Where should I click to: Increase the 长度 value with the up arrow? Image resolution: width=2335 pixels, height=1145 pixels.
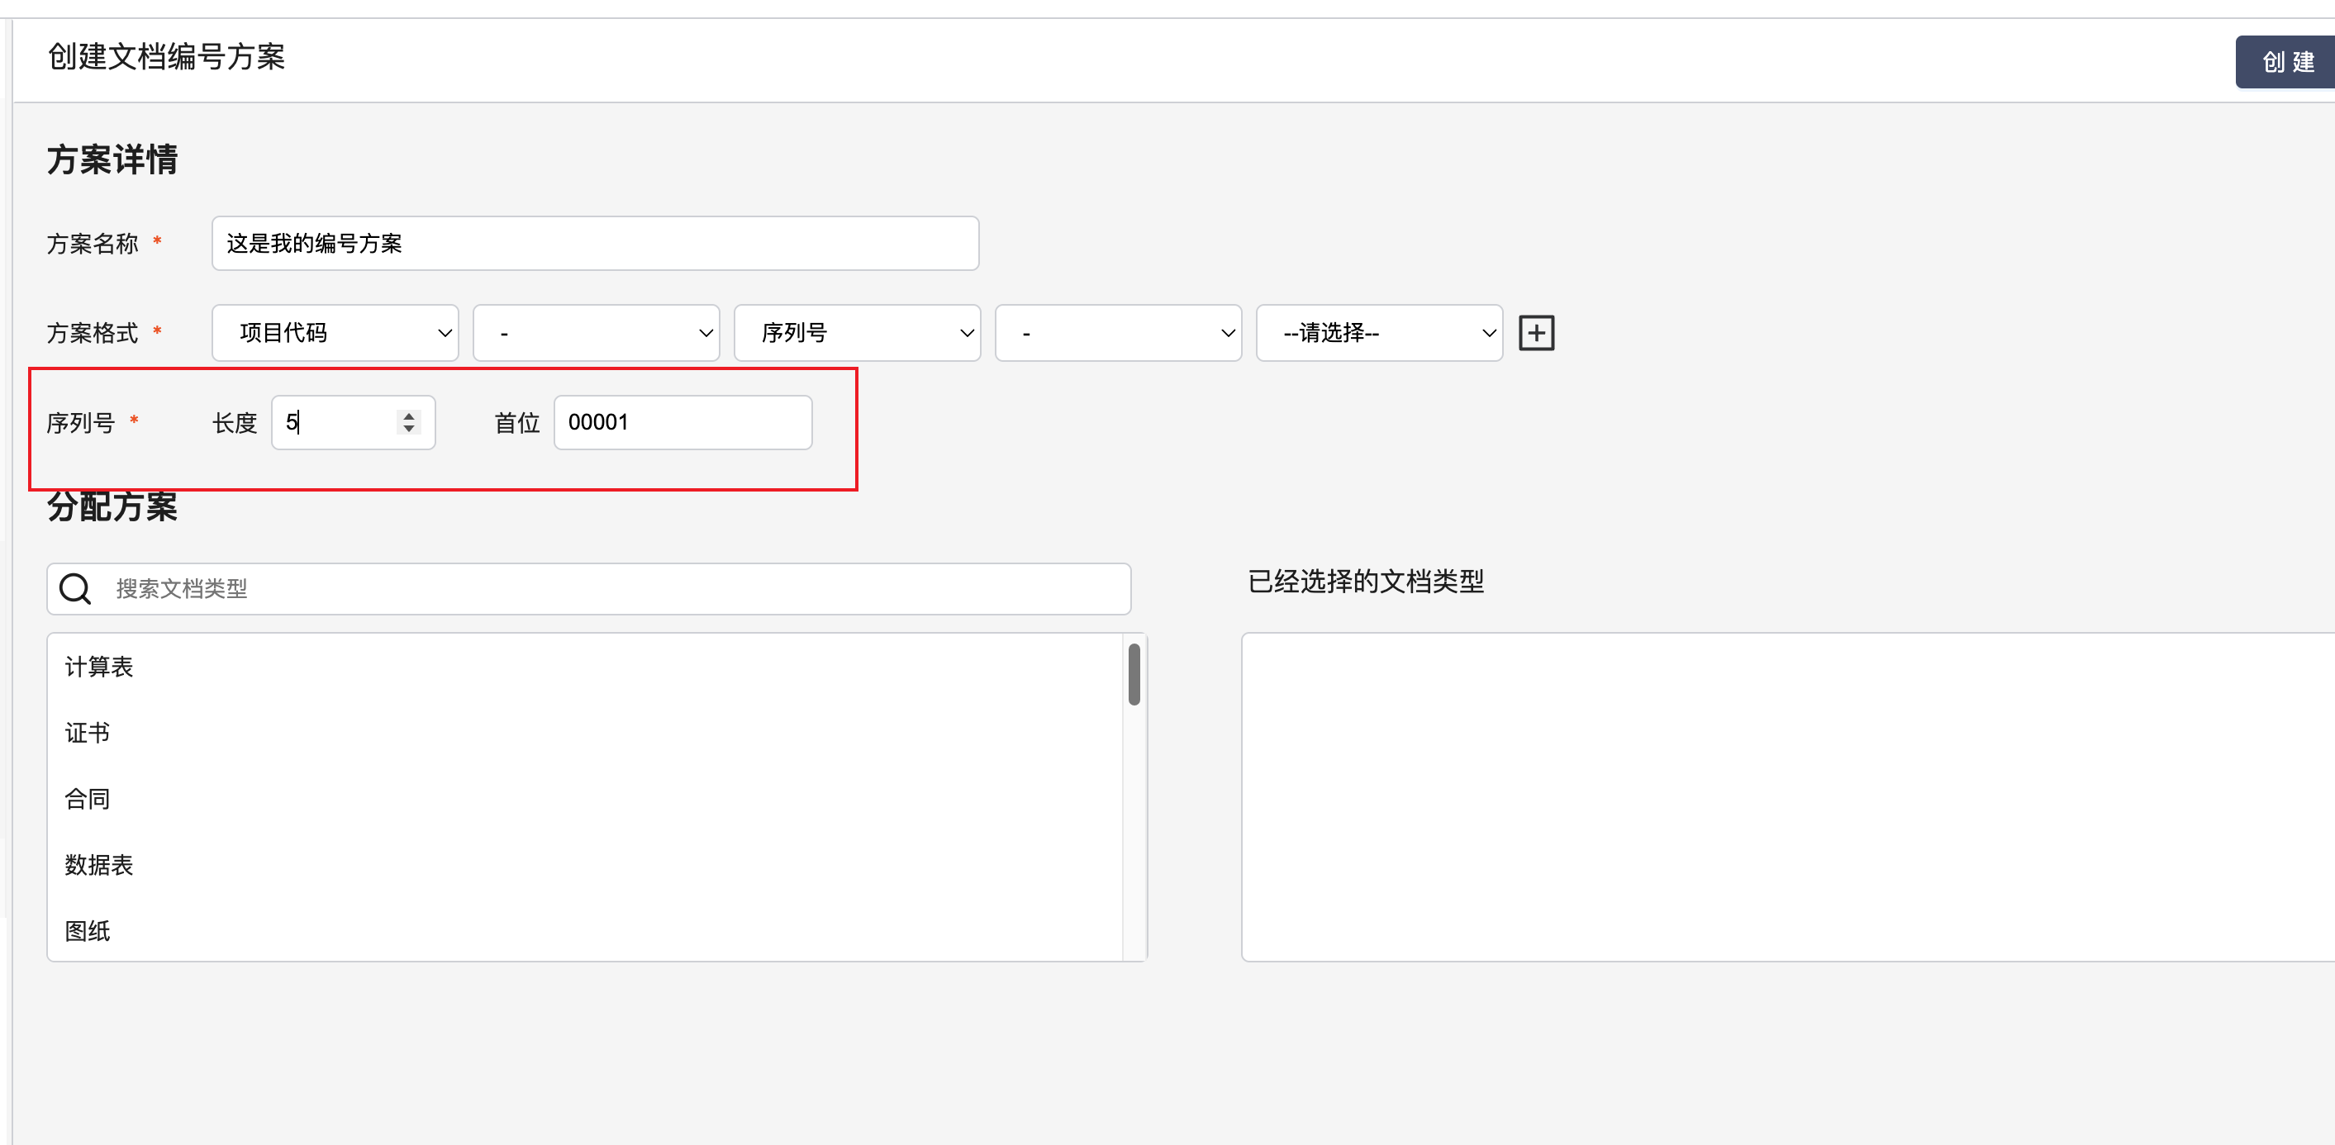click(409, 416)
